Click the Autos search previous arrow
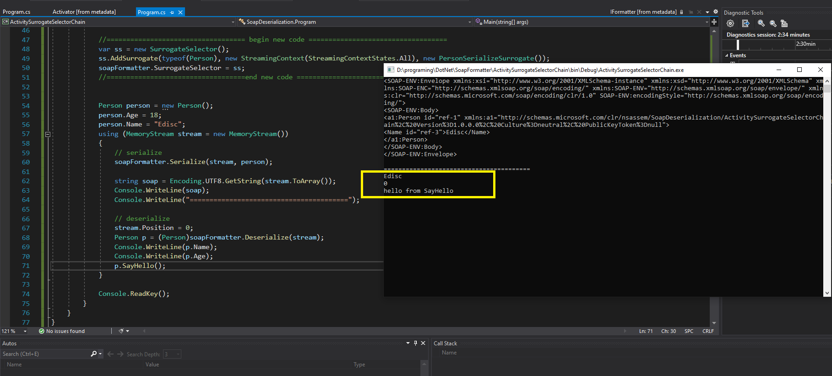Screen dimensions: 832x376 point(110,354)
